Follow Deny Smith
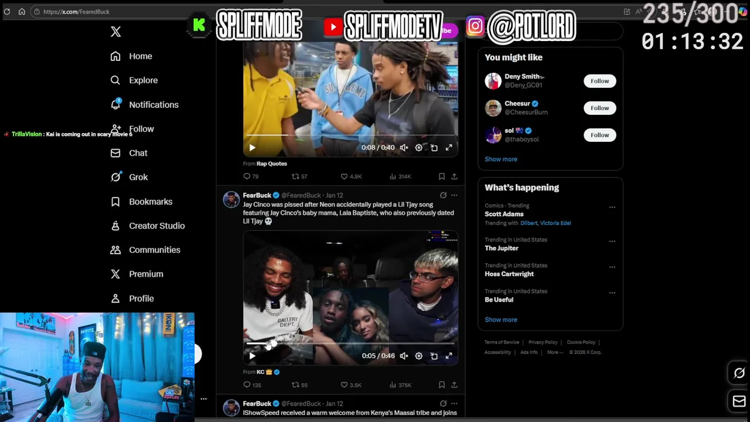750x422 pixels. (599, 81)
